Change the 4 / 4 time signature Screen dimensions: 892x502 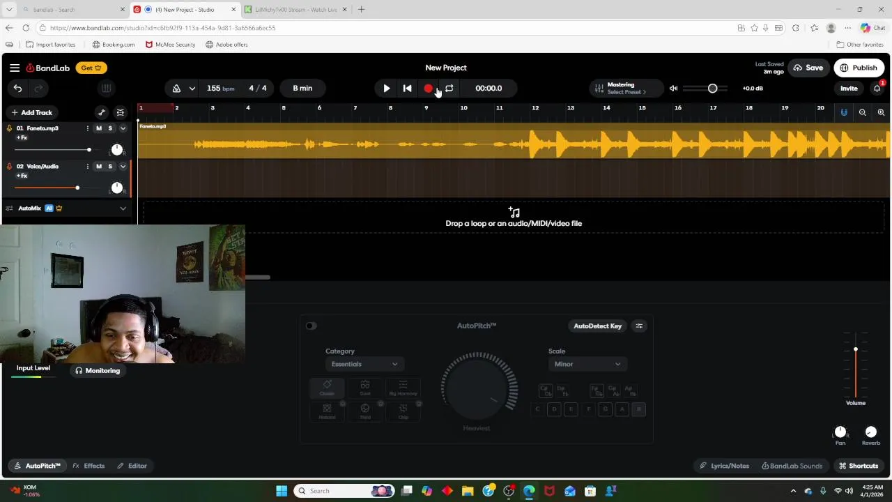[258, 89]
